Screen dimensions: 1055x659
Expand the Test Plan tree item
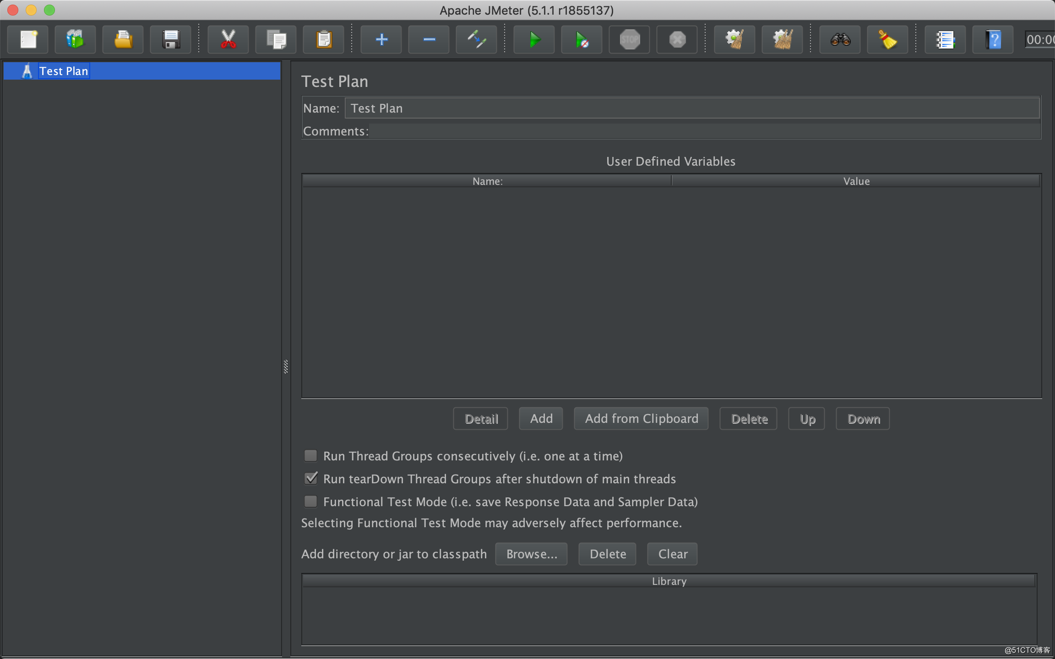pos(14,70)
